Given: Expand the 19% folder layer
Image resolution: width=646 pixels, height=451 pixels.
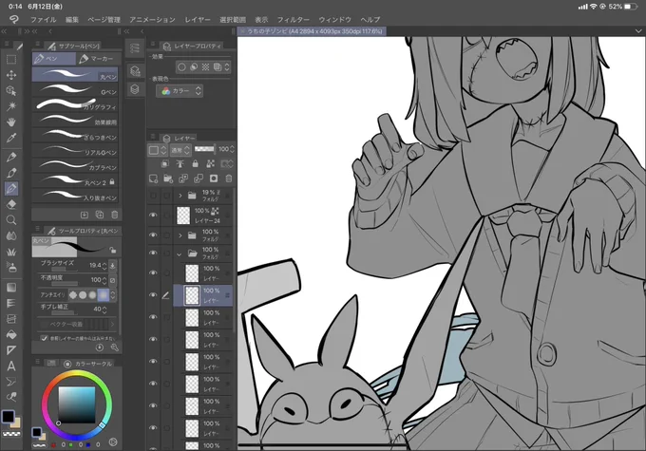Looking at the screenshot, I should point(180,196).
